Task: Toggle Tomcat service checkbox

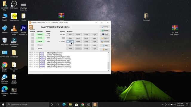Action: click(x=33, y=49)
